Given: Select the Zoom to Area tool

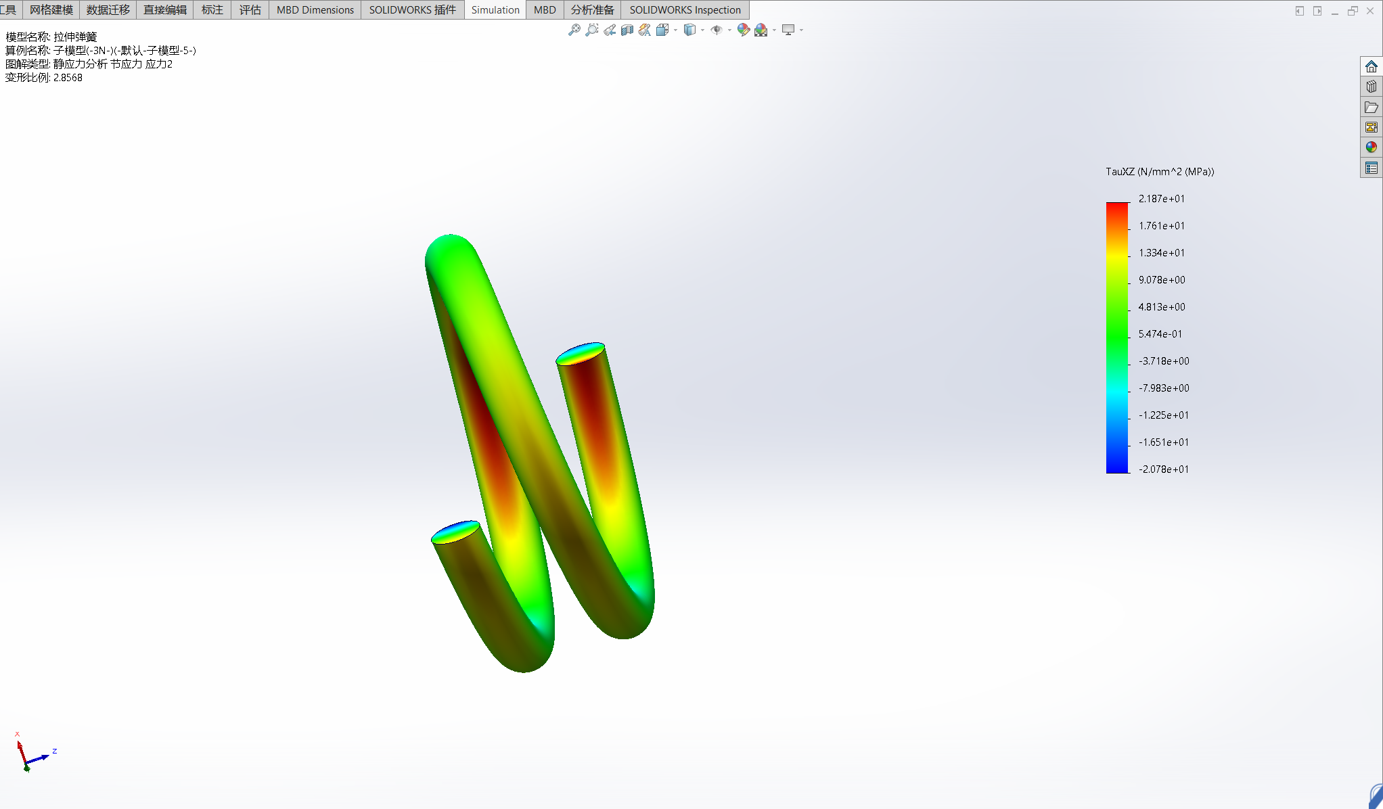Looking at the screenshot, I should (x=591, y=30).
